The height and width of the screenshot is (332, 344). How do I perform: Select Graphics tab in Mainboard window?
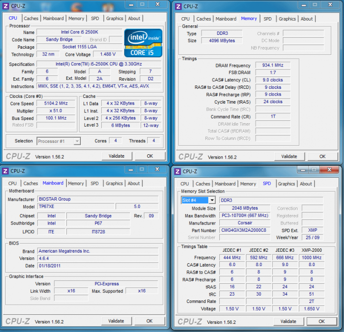pos(114,183)
